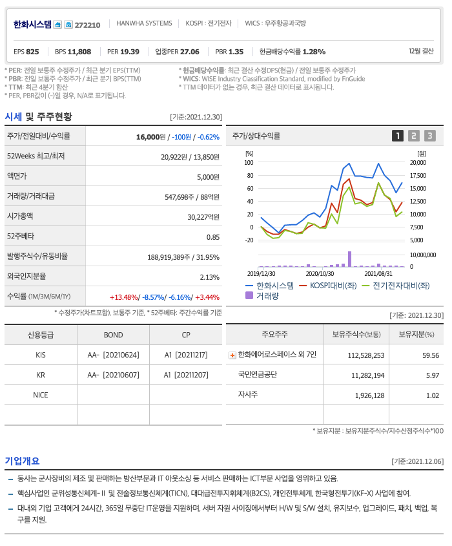Image resolution: width=452 pixels, height=546 pixels.
Task: Click the 액면가 5,000원 value
Action: click(208, 177)
